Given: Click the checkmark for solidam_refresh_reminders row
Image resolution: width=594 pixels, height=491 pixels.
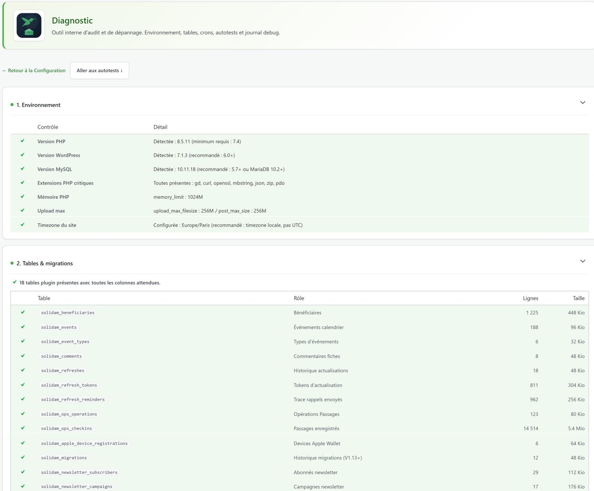Looking at the screenshot, I should pos(23,399).
